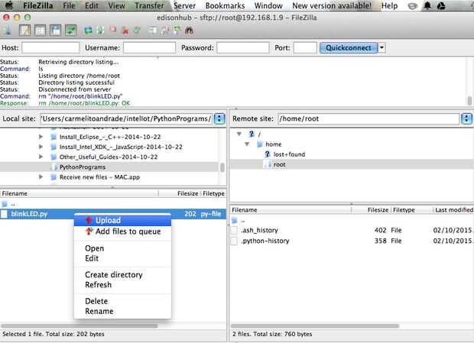
Task: Open New version available! menu
Action: pos(332,5)
